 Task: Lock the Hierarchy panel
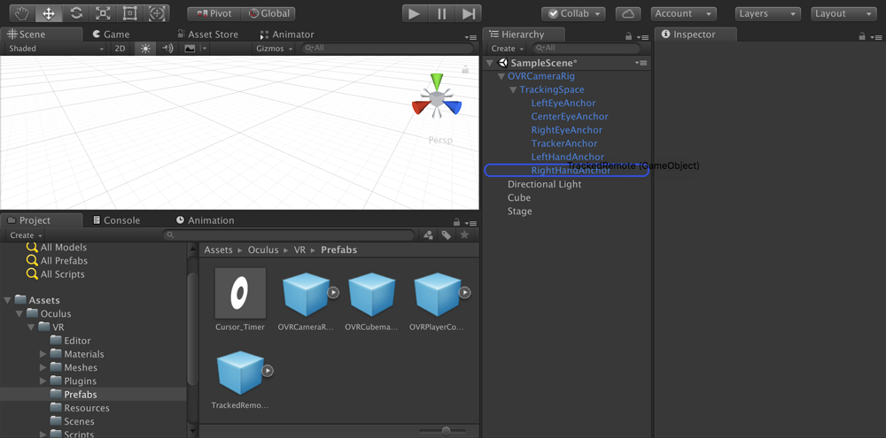[x=628, y=36]
